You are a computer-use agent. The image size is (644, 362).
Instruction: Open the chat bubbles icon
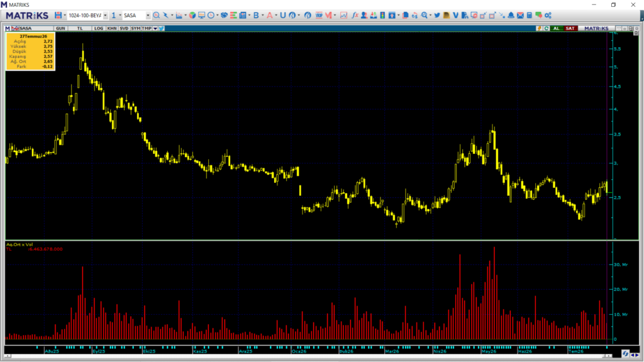pos(538,15)
